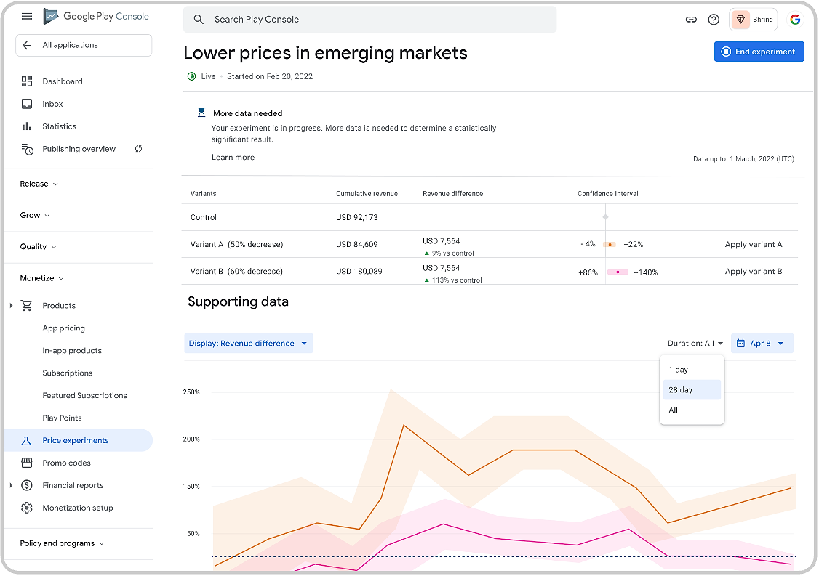Expand the Release section
819x576 pixels.
pyautogui.click(x=39, y=184)
